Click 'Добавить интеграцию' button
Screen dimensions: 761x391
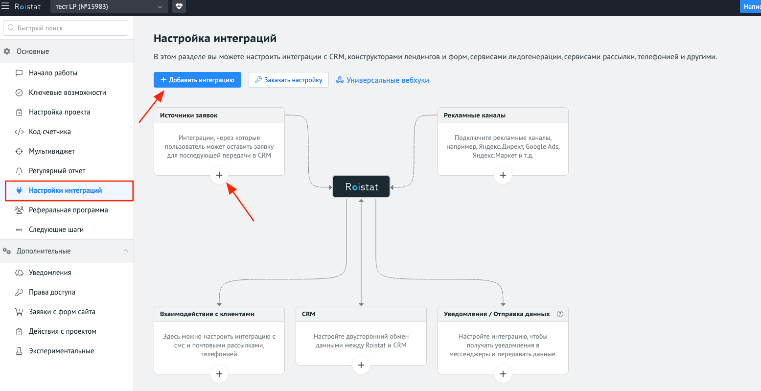[x=197, y=80]
